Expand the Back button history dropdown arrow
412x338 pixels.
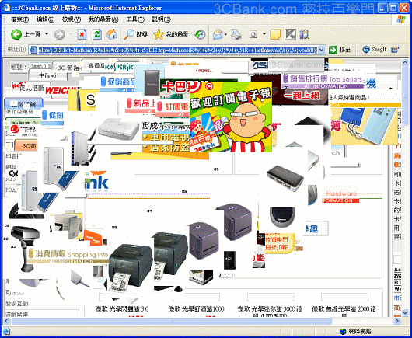pyautogui.click(x=47, y=34)
